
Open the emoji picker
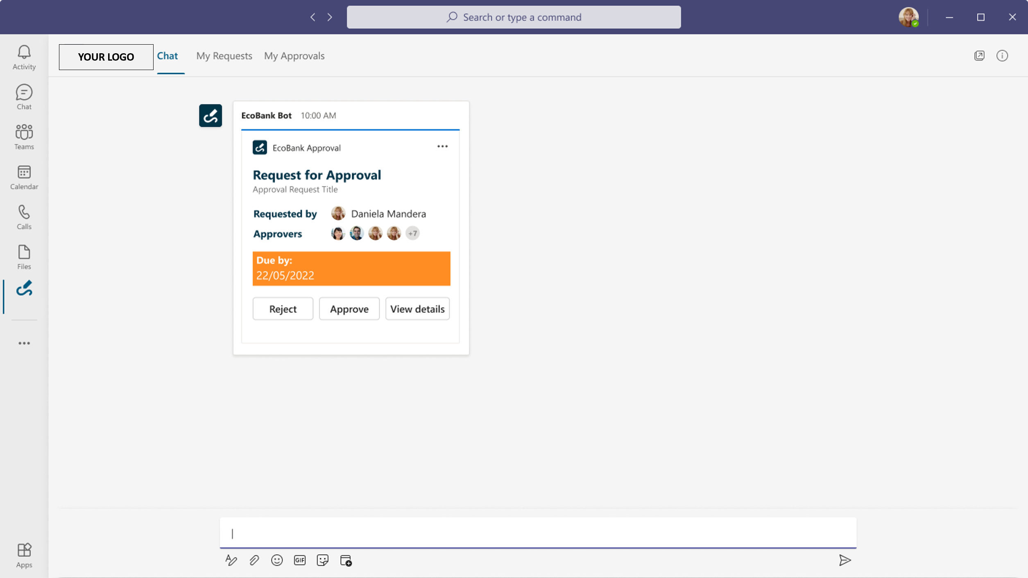point(277,560)
